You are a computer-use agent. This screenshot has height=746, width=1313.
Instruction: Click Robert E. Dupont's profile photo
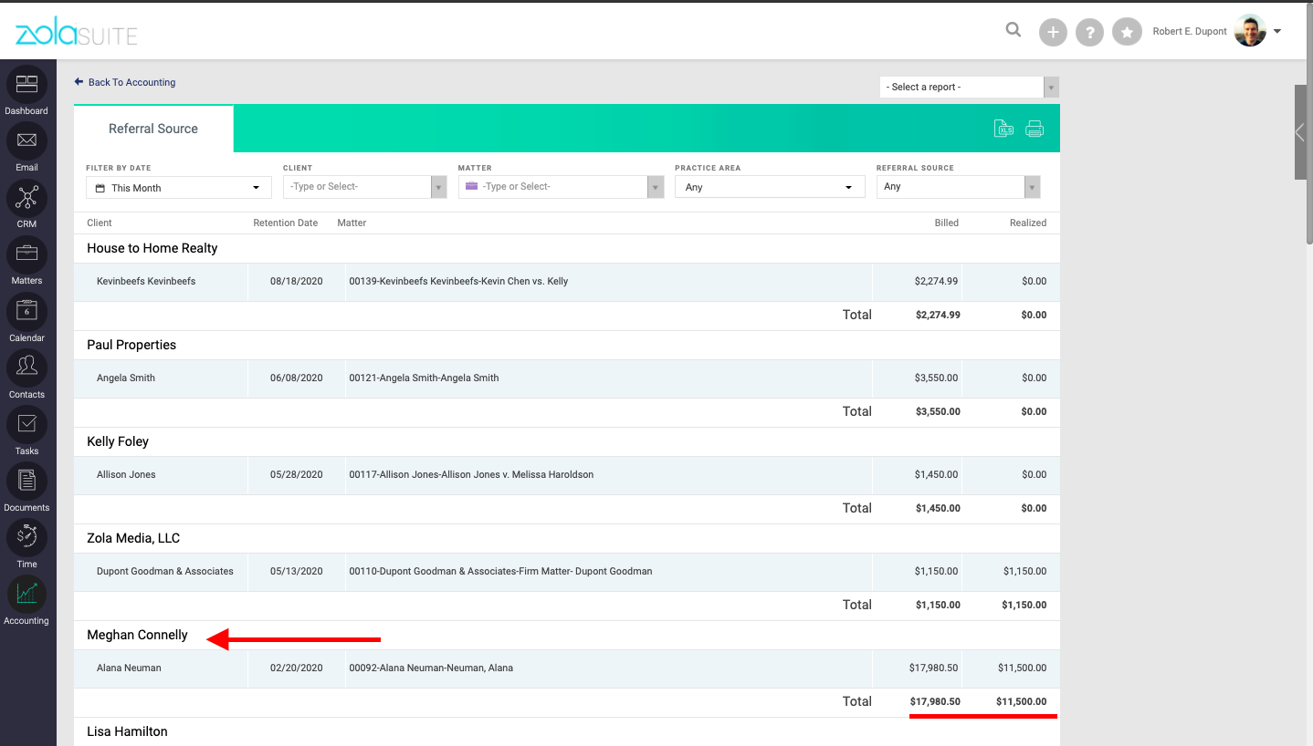pos(1250,31)
